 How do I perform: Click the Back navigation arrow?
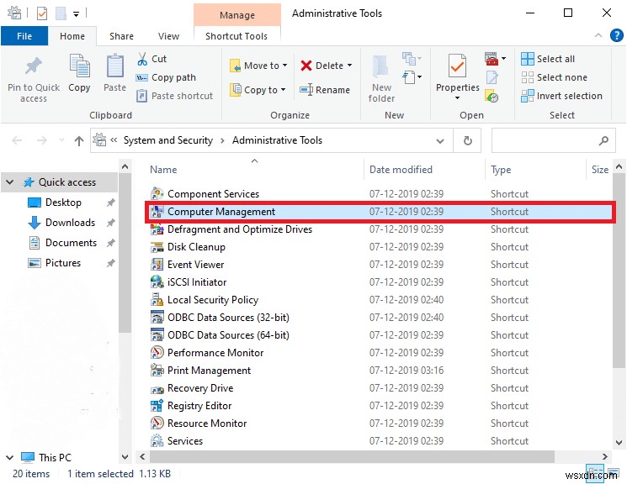[17, 140]
